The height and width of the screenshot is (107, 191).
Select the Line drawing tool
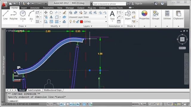(5, 15)
